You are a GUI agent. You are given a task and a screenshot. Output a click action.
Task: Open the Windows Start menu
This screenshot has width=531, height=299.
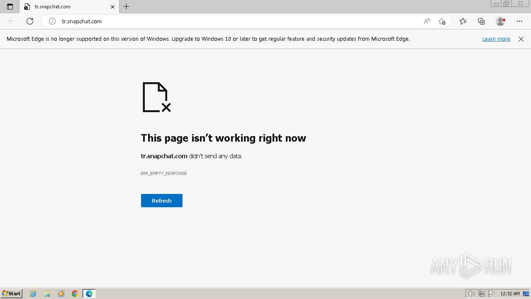(x=12, y=293)
